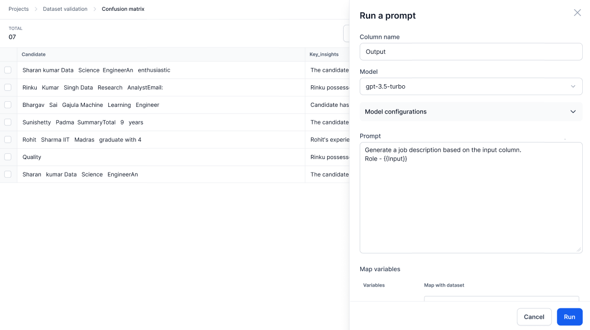Click the prompt textarea resize handle
590x330 pixels.
pos(579,249)
